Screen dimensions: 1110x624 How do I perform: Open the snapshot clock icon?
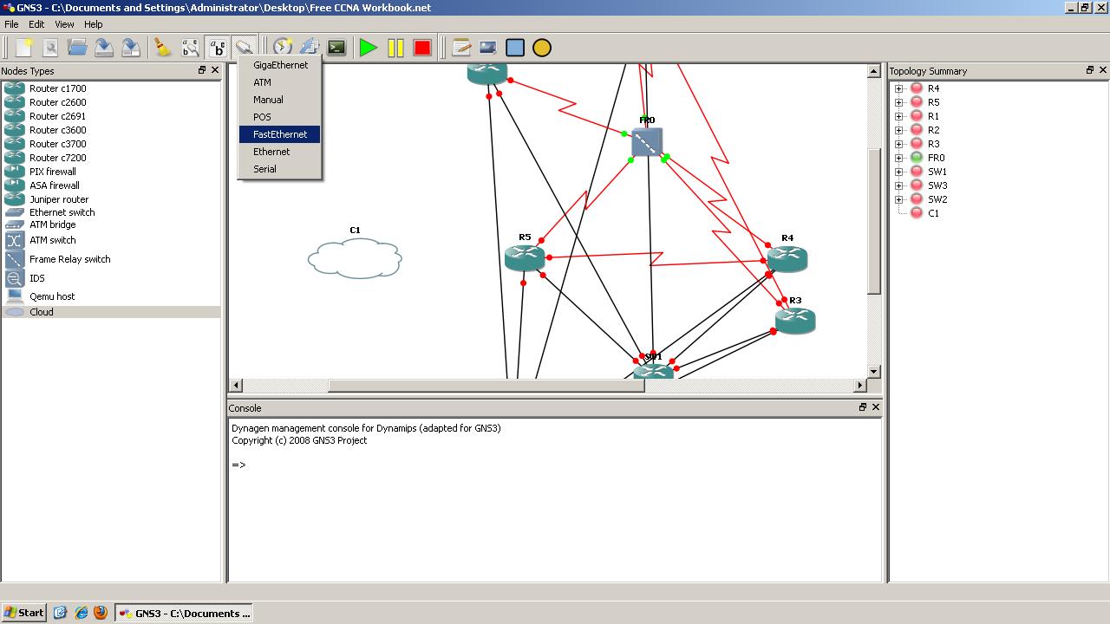283,48
